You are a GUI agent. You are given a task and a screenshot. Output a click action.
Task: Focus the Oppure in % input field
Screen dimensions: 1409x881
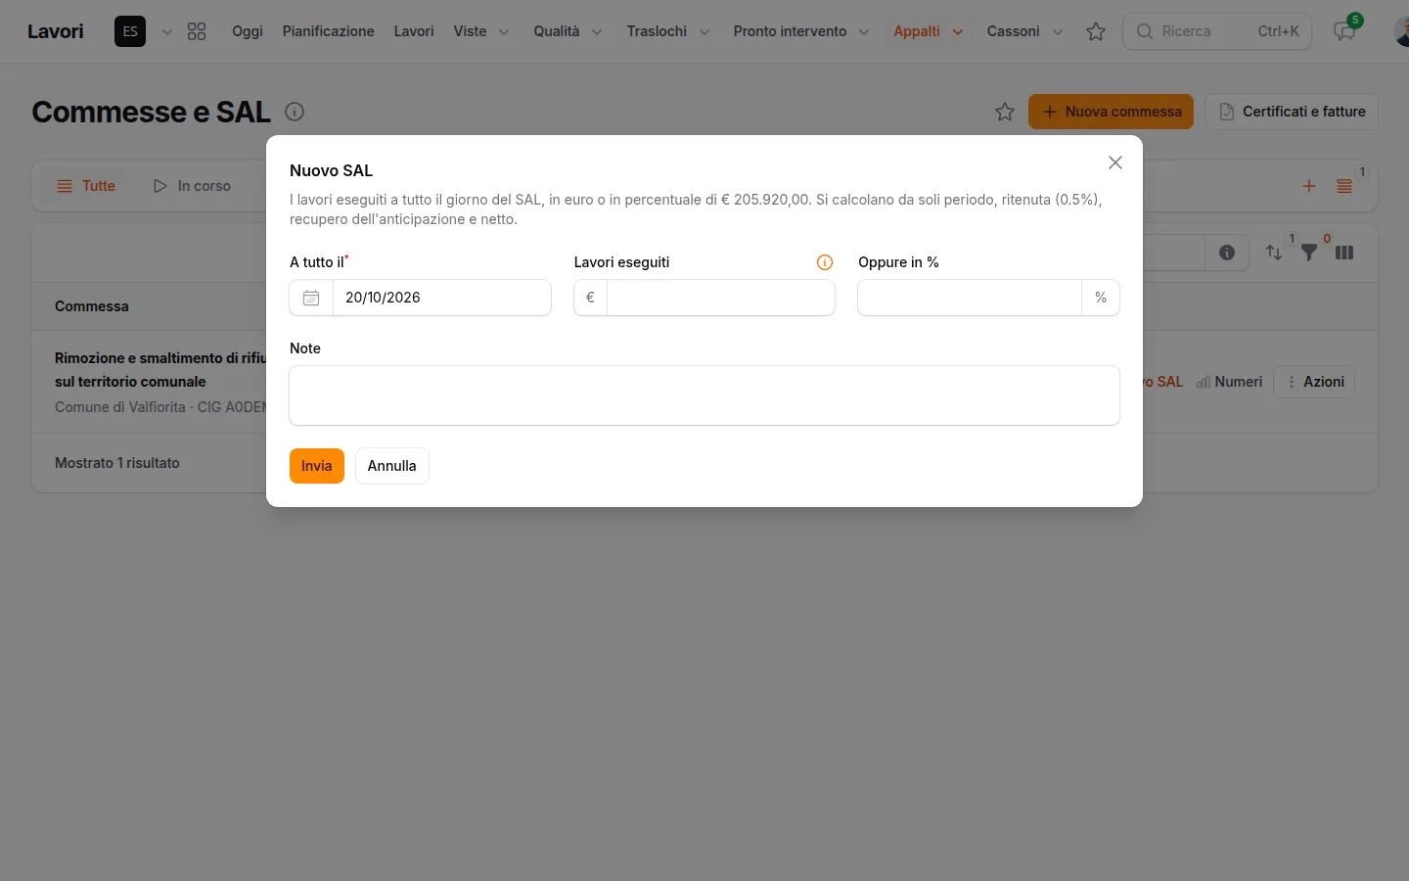pos(970,298)
